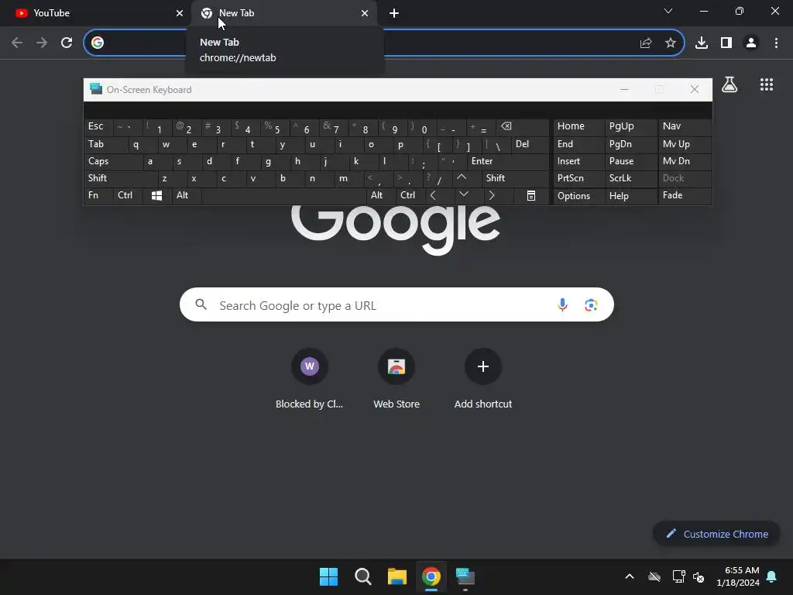
Task: Show hidden icons chevron in system tray
Action: coord(629,576)
